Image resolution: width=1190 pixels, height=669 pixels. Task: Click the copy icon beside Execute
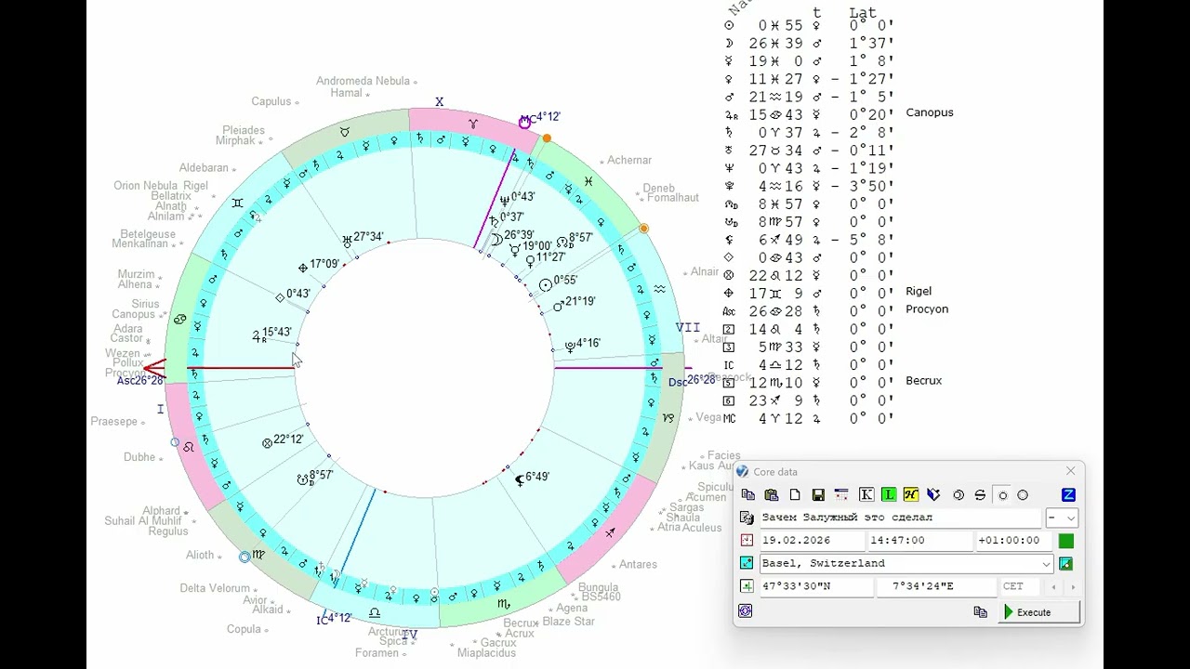980,612
